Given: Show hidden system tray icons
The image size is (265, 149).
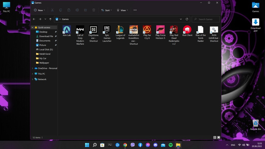Looking at the screenshot, I should click(227, 145).
